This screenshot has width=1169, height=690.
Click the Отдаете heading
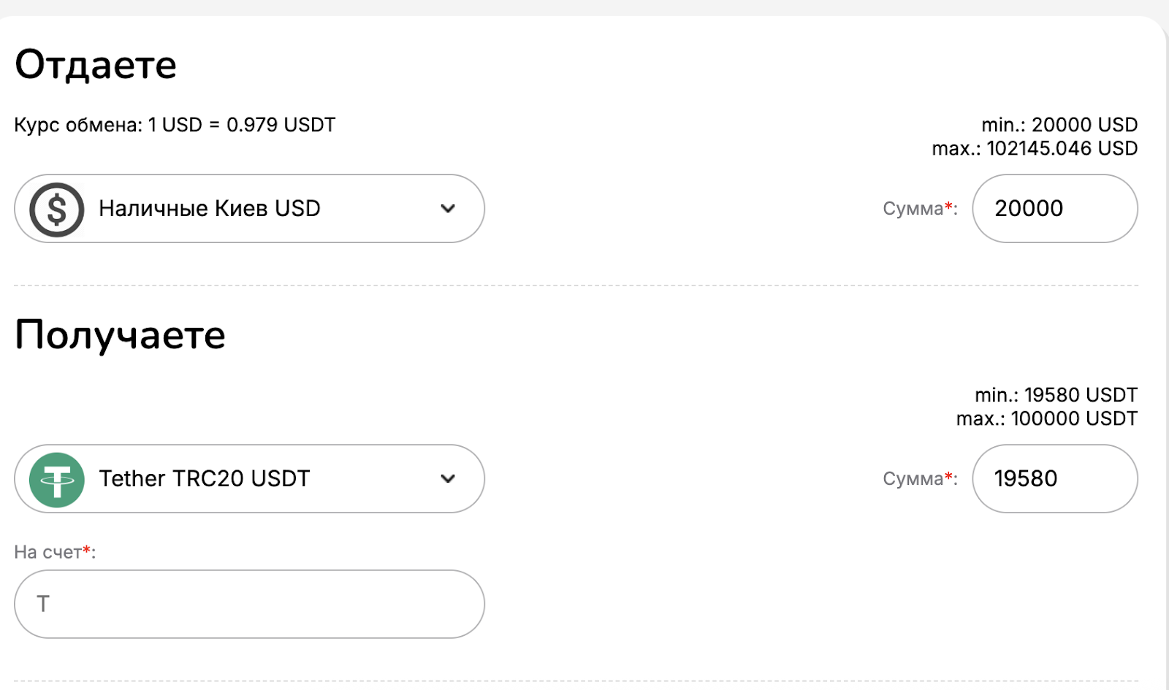(x=96, y=65)
